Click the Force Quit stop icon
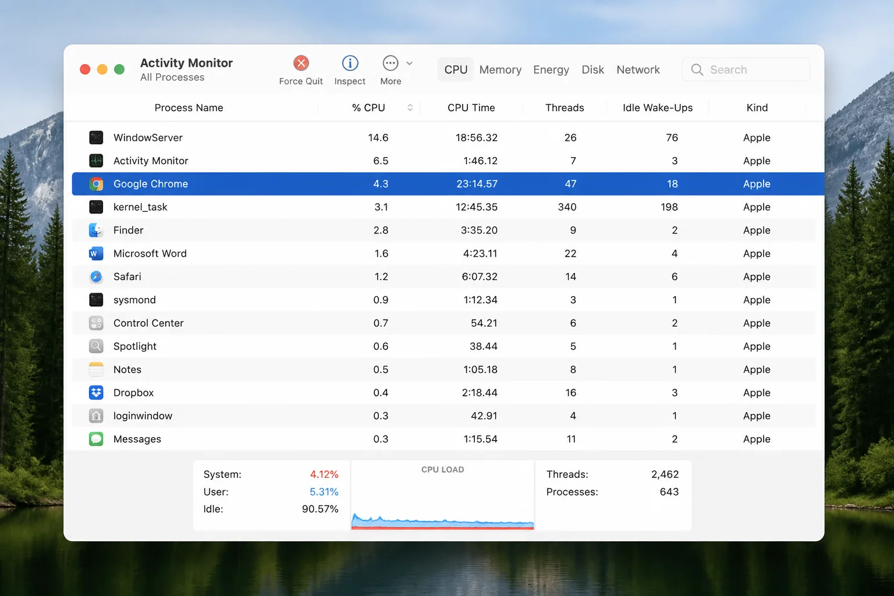 pyautogui.click(x=301, y=63)
